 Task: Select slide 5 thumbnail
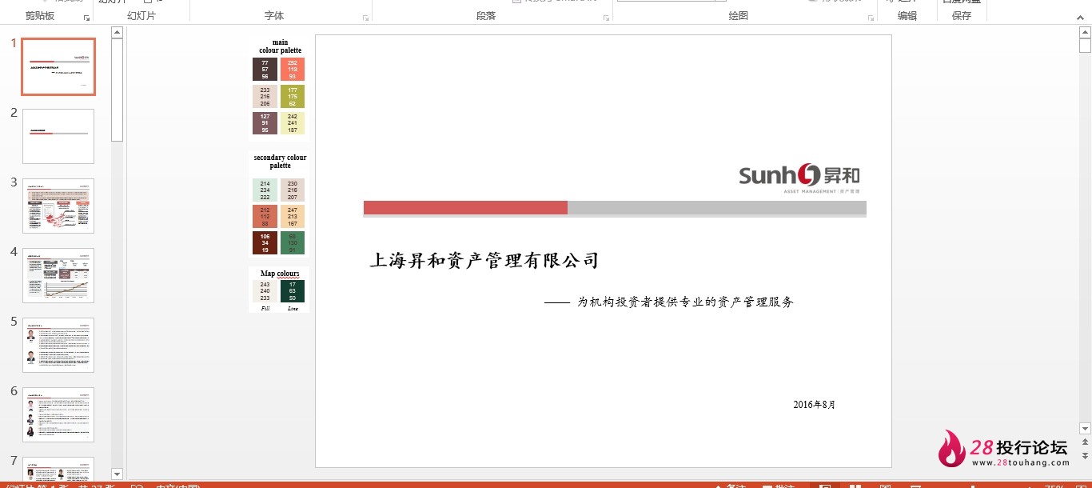click(58, 345)
